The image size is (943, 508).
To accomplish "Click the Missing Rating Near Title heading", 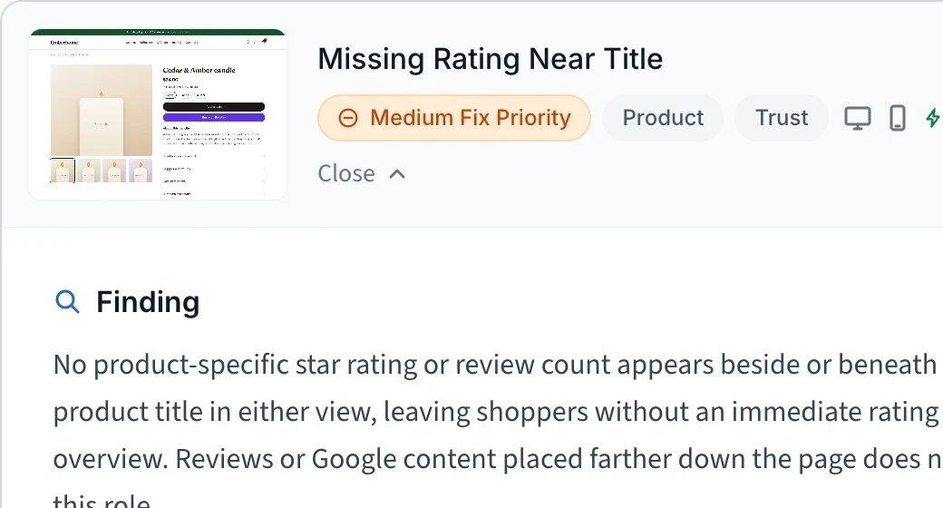I will (x=491, y=59).
